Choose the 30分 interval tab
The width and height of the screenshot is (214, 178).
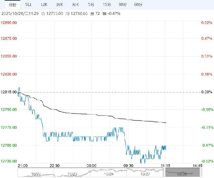(122, 5)
